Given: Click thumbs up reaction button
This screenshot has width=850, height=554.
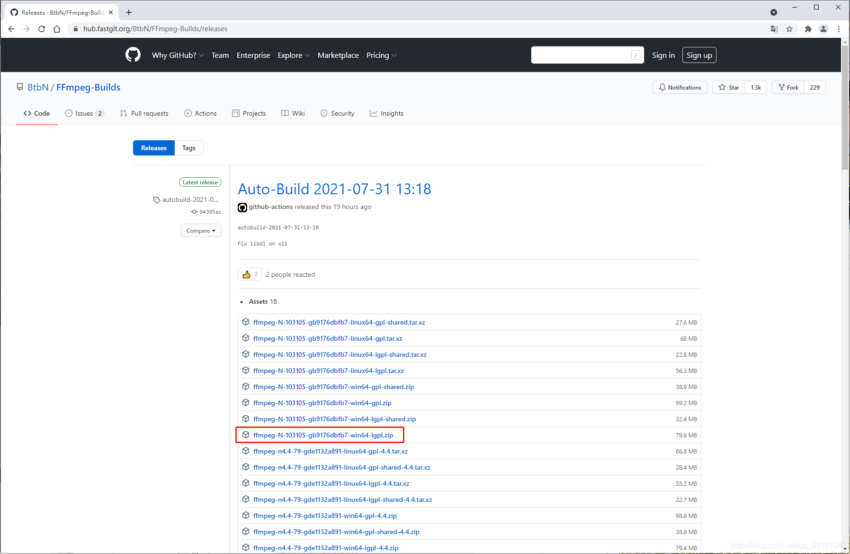Looking at the screenshot, I should pos(250,274).
